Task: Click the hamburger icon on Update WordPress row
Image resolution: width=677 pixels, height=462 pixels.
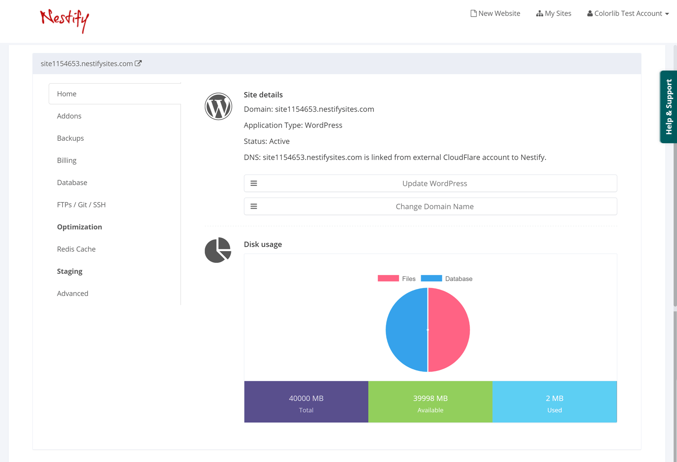Action: tap(254, 183)
